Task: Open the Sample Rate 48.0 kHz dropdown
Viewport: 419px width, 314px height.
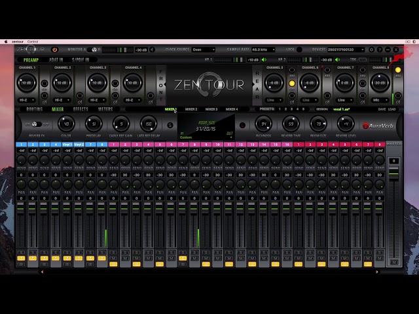Action: [x=263, y=50]
